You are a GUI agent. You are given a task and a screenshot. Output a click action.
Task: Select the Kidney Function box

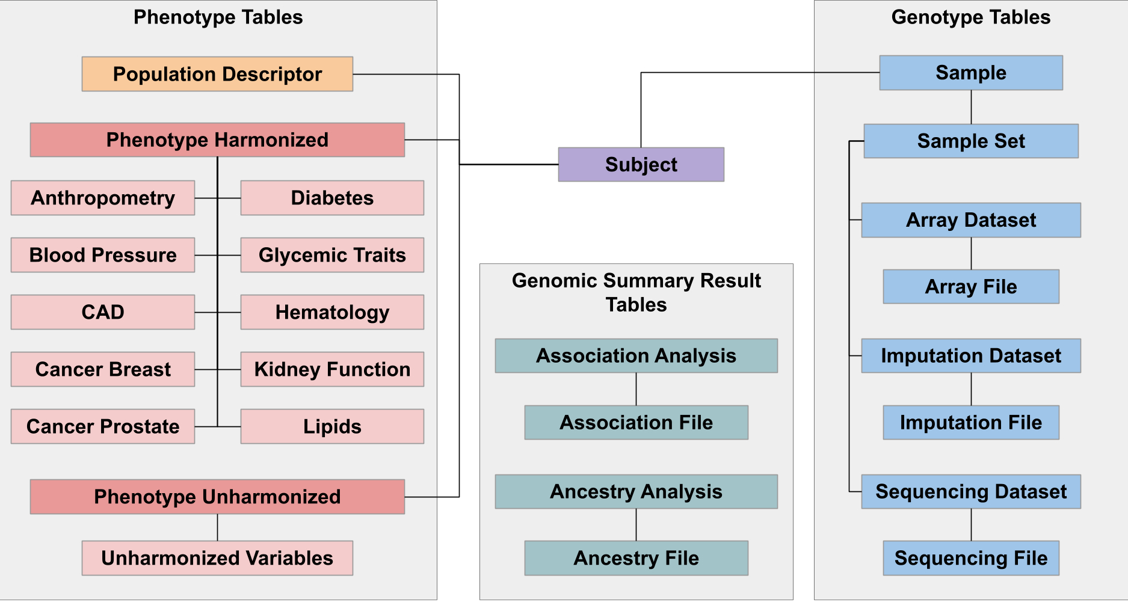click(x=332, y=369)
